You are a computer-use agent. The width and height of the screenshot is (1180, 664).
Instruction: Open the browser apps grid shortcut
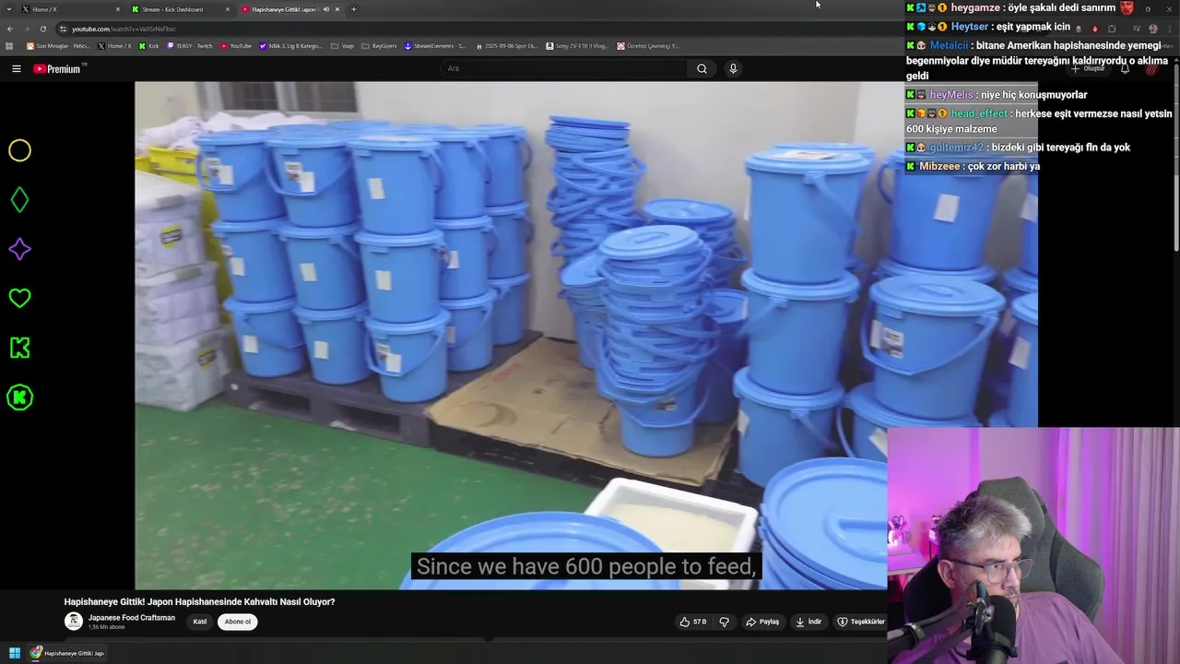click(10, 45)
